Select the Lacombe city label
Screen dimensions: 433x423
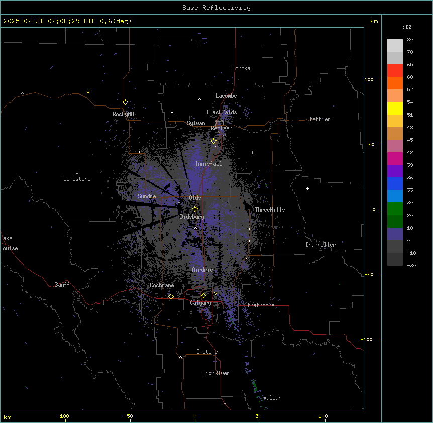[x=226, y=96]
